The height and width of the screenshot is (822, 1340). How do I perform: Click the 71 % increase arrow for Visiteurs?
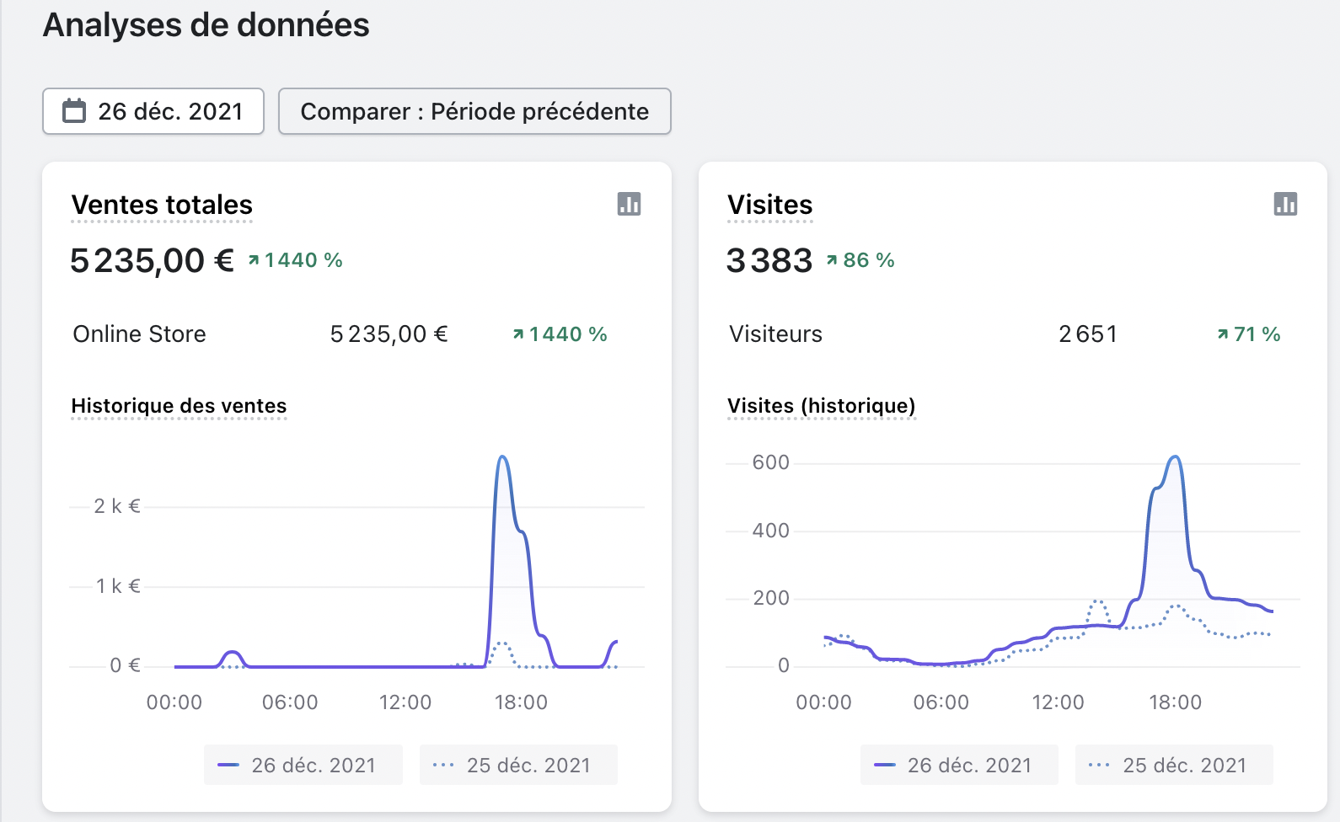(1223, 335)
